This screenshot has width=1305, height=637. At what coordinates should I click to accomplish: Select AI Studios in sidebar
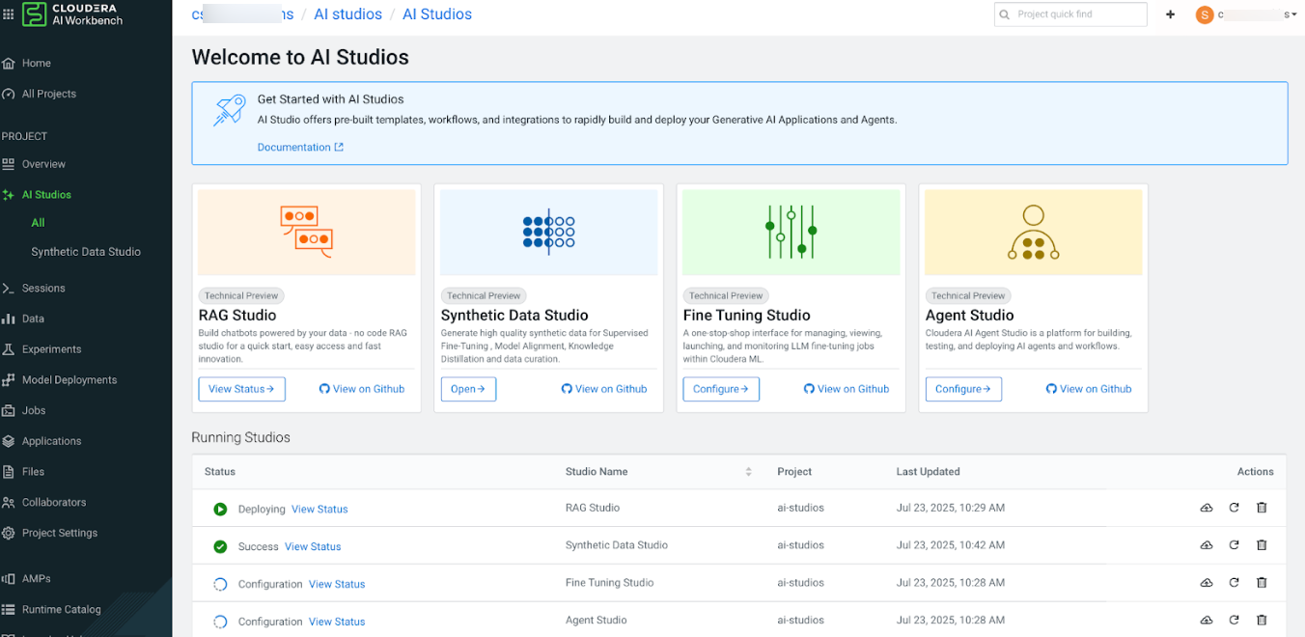coord(46,195)
